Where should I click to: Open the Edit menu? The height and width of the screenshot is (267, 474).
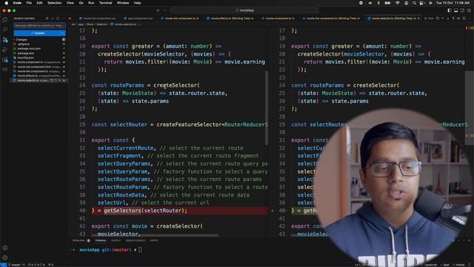tap(39, 3)
